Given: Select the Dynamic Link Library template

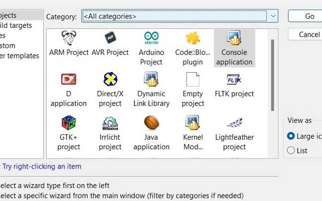Looking at the screenshot, I should [x=151, y=79].
